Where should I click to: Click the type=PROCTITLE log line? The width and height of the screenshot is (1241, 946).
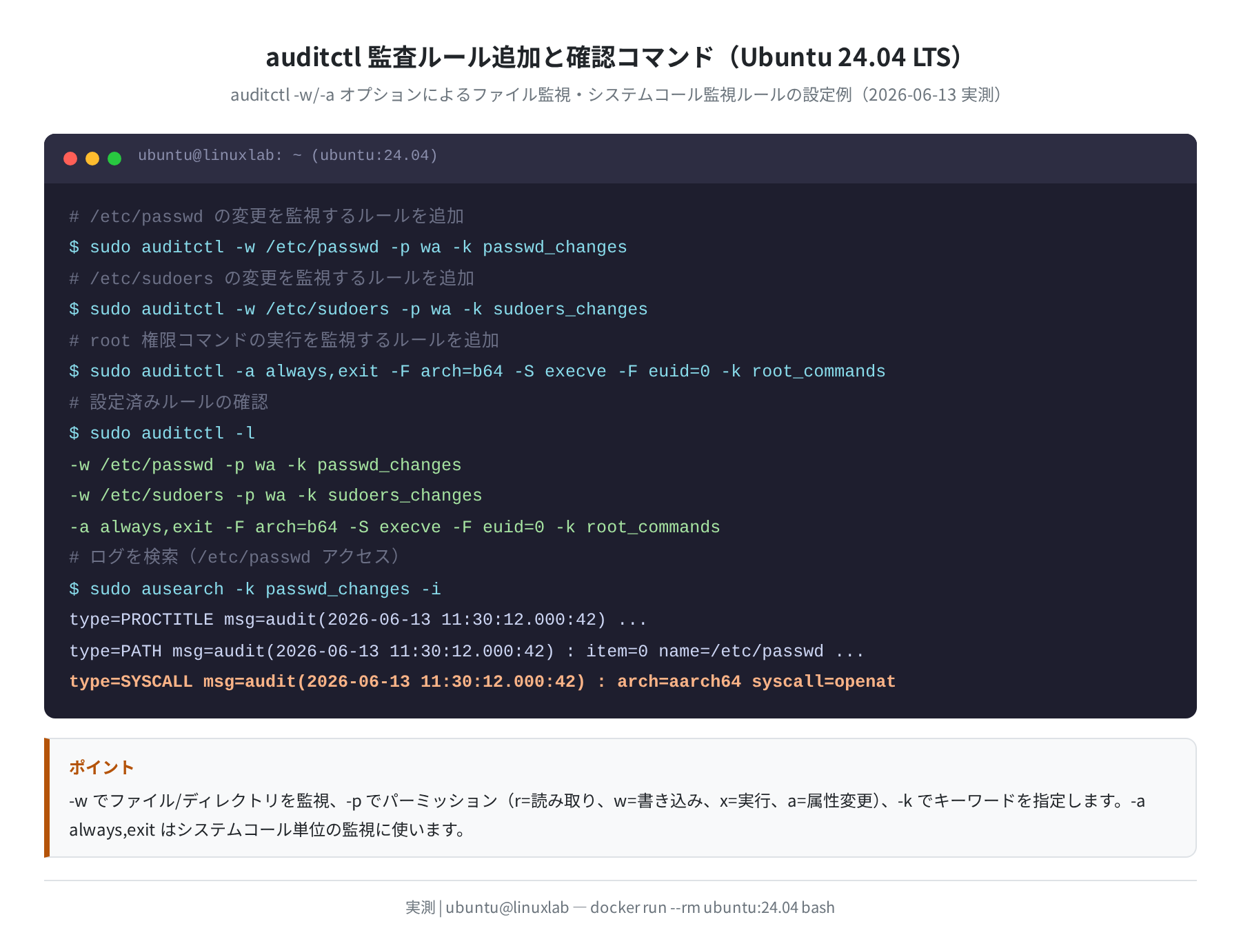[359, 620]
